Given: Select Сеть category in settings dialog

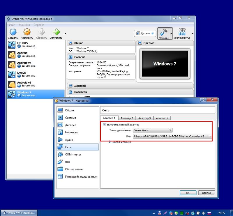Looking at the screenshot, I should point(78,147).
